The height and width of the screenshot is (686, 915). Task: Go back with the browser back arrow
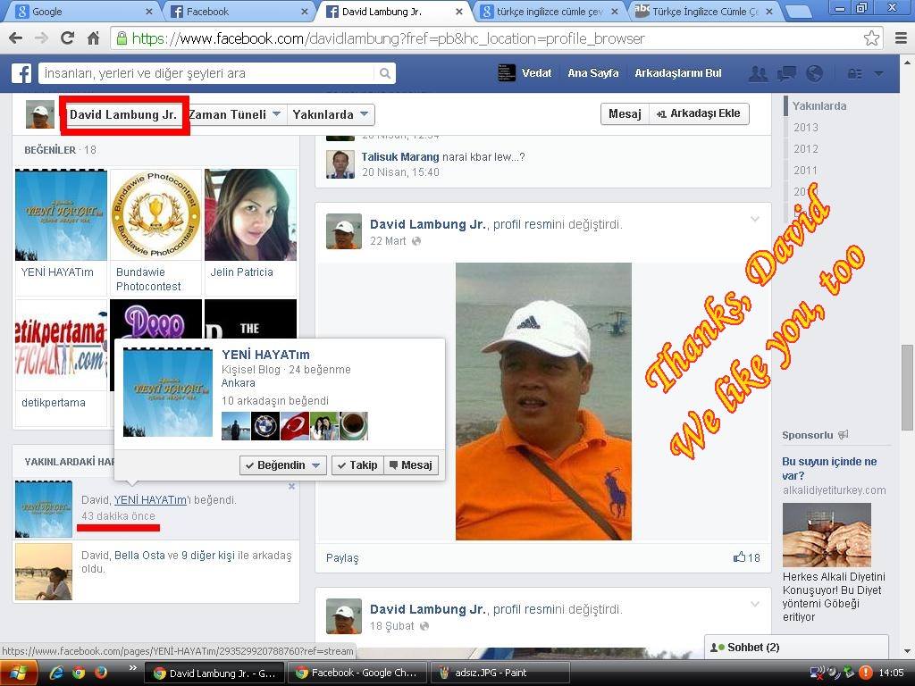[16, 38]
